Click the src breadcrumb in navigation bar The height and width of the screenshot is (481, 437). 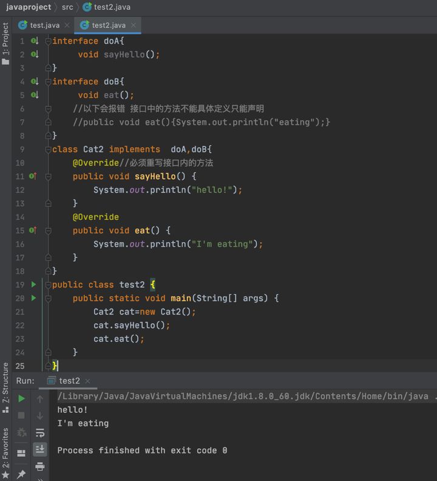(x=67, y=7)
